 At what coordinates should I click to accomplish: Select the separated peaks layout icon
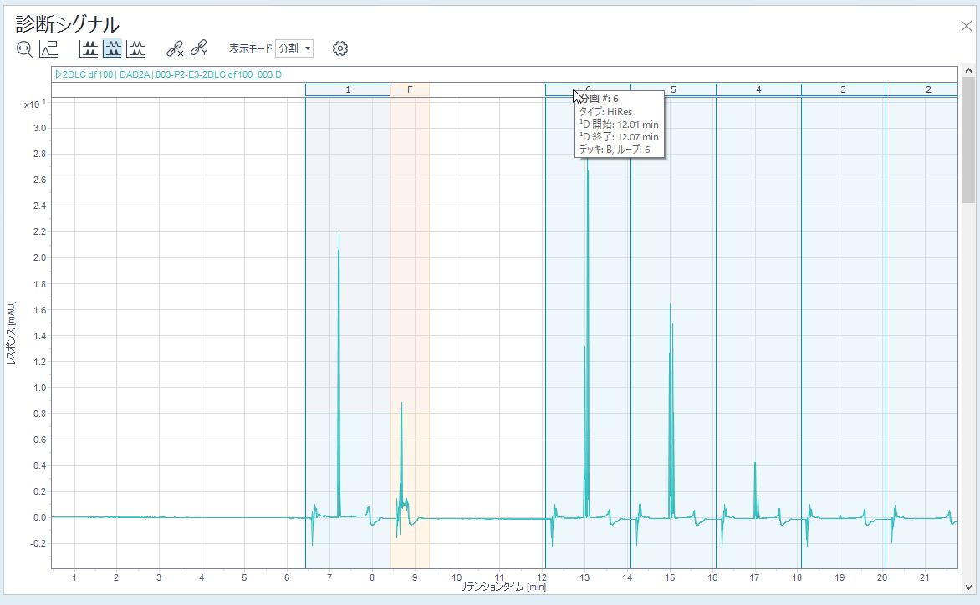pyautogui.click(x=89, y=48)
